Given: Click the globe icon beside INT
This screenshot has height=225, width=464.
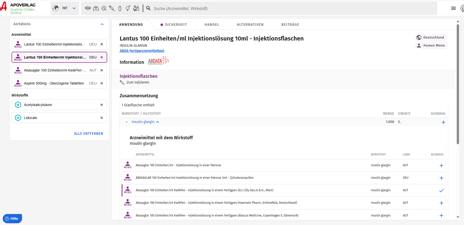Looking at the screenshot, I should pyautogui.click(x=56, y=8).
